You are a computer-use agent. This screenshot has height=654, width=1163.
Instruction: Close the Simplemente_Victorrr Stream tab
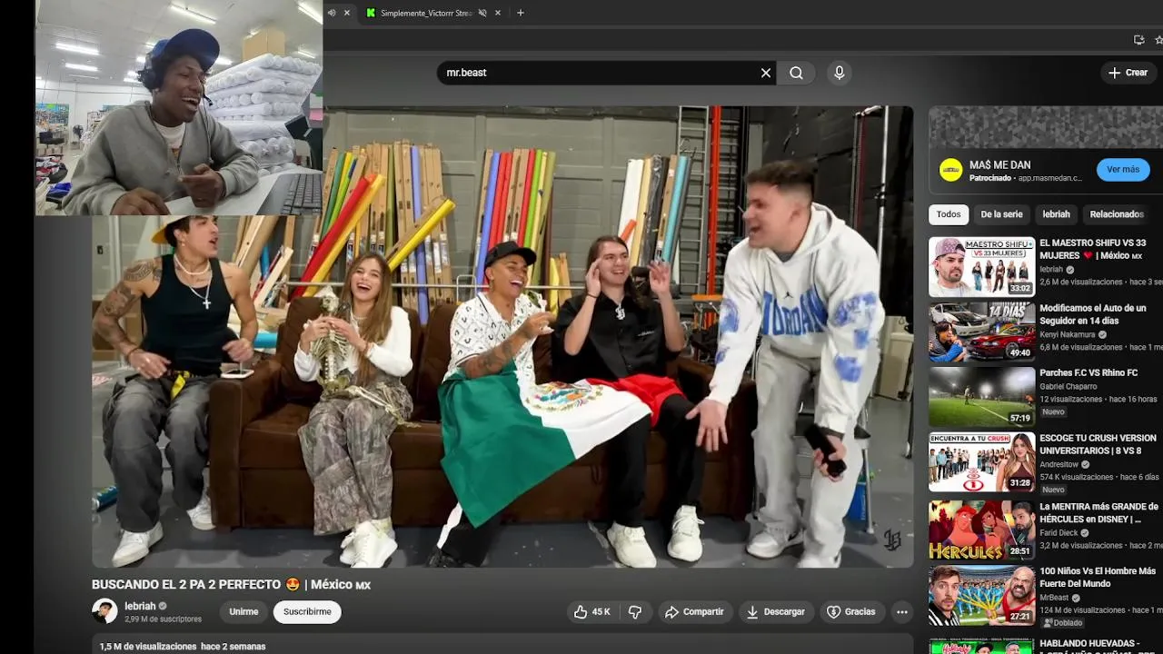point(498,13)
